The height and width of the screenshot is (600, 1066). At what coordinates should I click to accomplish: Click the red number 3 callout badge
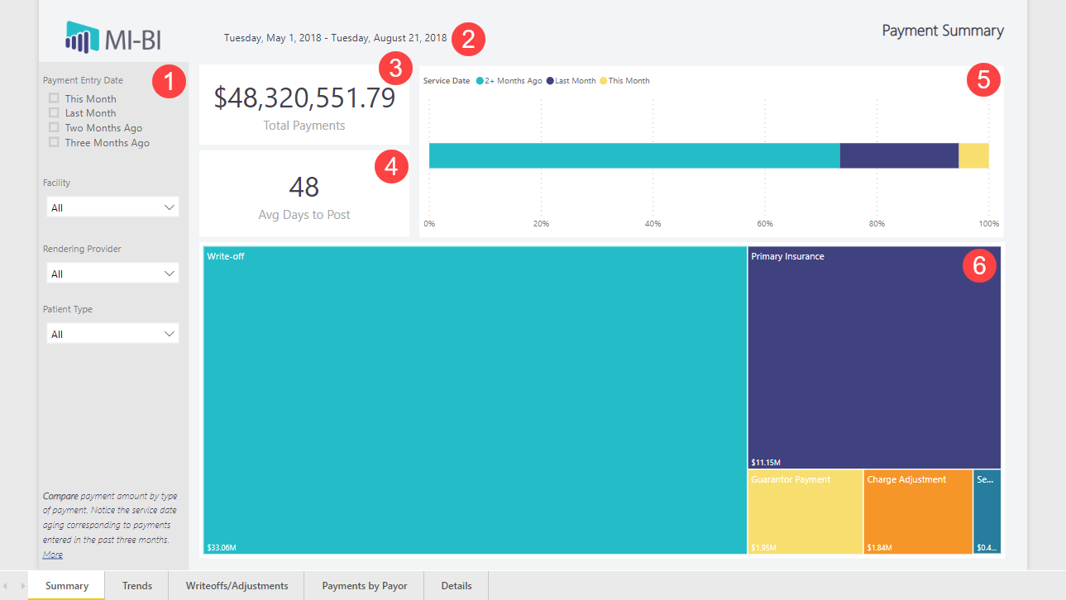(394, 68)
